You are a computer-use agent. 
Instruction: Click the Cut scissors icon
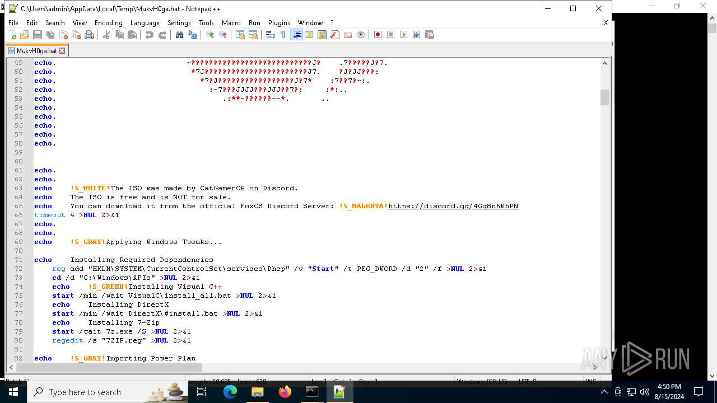point(106,35)
